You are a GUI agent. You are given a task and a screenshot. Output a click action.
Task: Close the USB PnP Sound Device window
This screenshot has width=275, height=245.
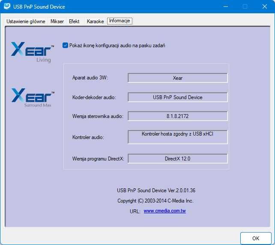264,6
